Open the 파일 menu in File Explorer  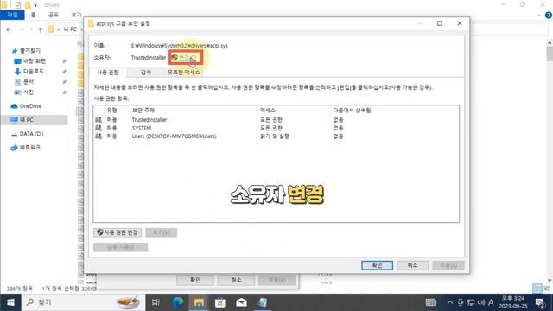[x=12, y=15]
